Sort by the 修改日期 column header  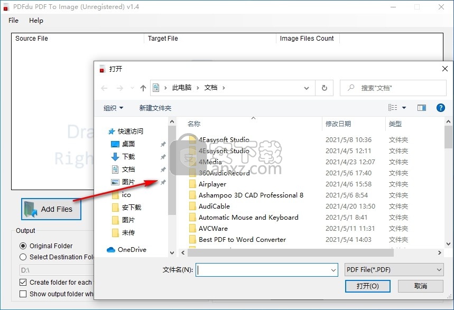click(338, 124)
